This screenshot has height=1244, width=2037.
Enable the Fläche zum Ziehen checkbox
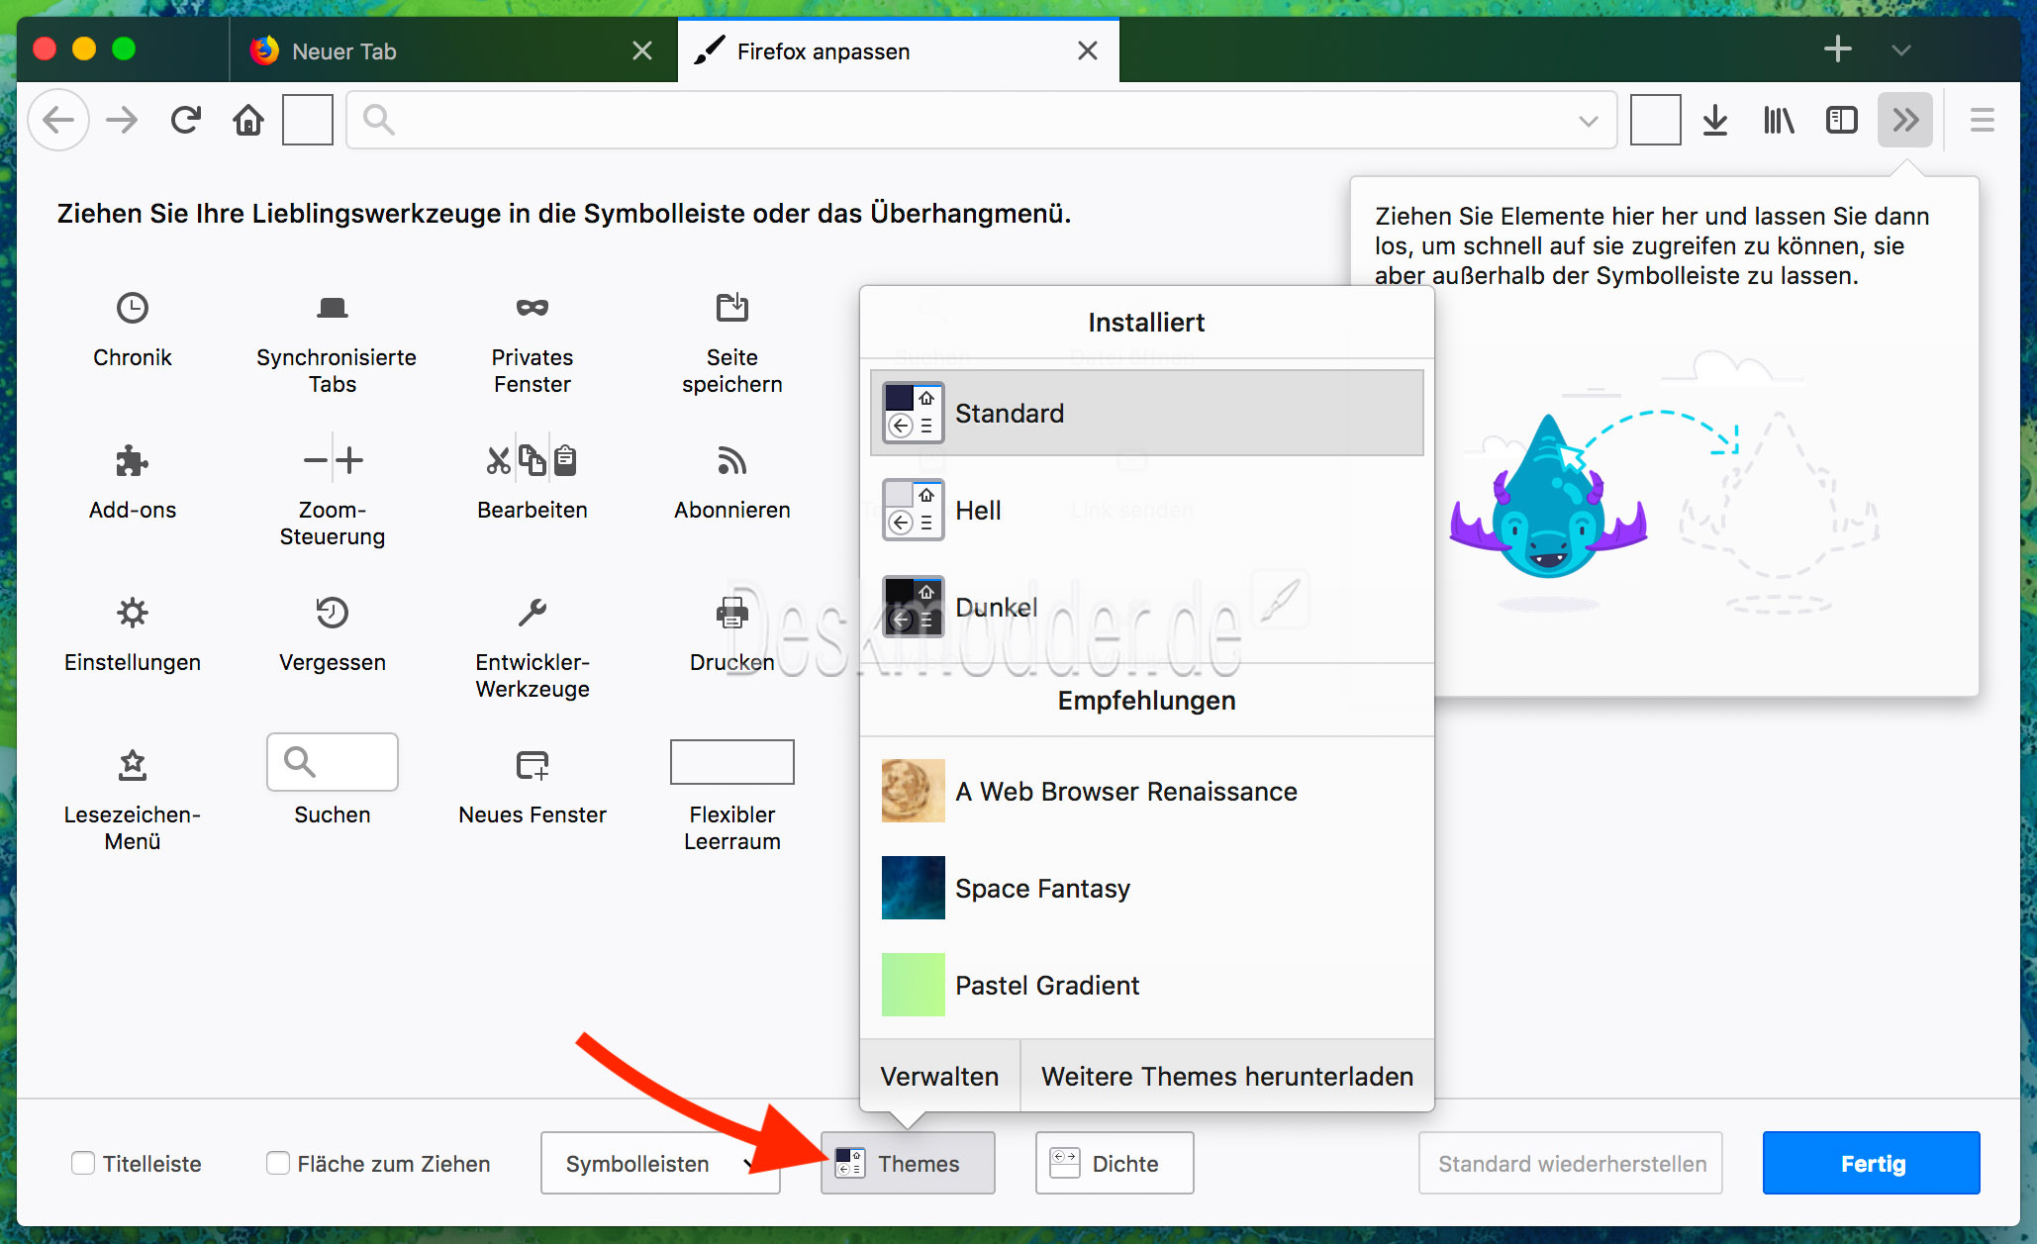(x=278, y=1163)
